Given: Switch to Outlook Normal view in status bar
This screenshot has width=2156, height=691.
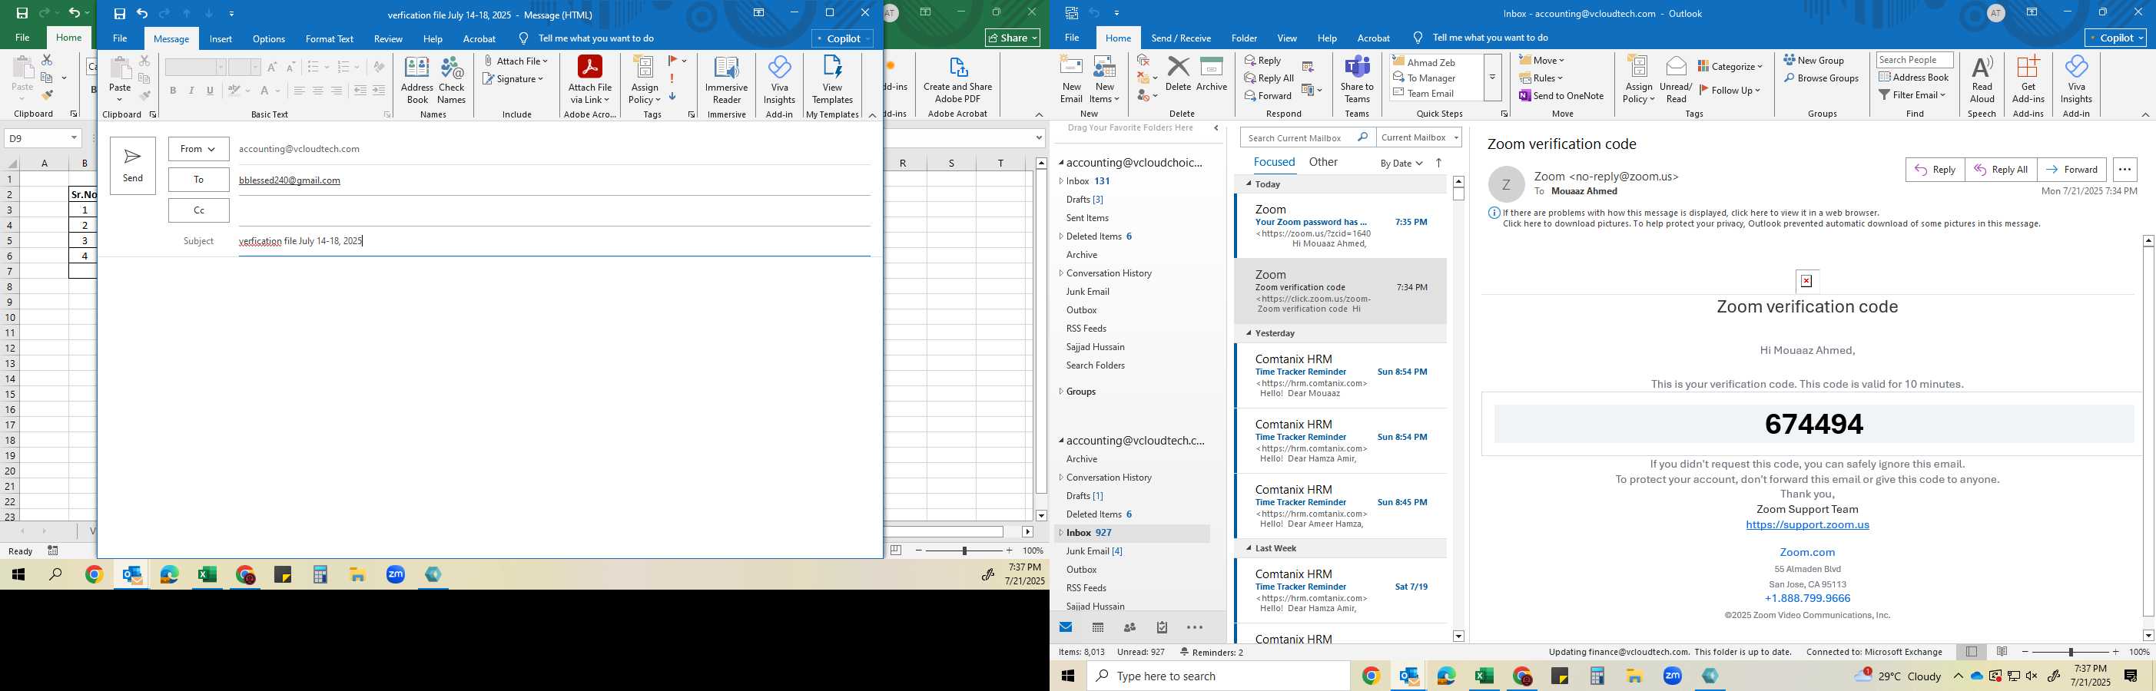Looking at the screenshot, I should [x=1971, y=652].
